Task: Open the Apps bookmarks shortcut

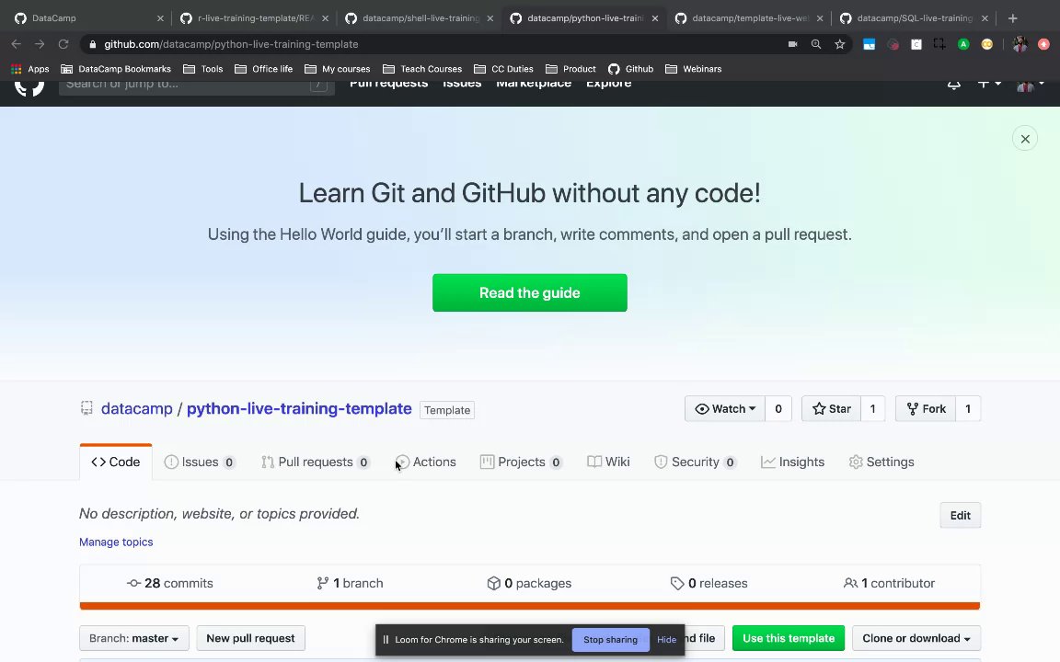Action: [x=29, y=69]
